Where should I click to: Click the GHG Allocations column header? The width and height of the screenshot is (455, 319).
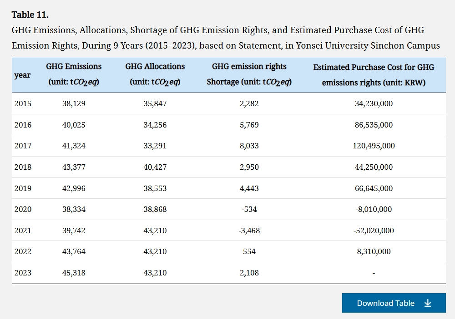tap(155, 74)
